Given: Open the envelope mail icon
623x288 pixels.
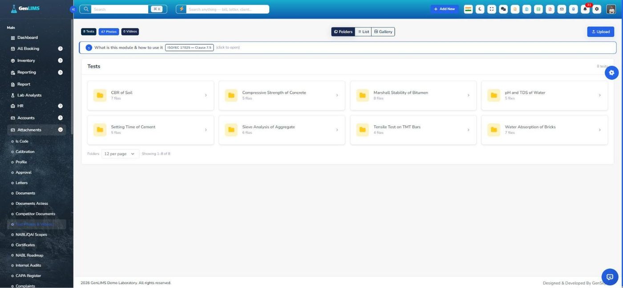Looking at the screenshot, I should point(562,9).
